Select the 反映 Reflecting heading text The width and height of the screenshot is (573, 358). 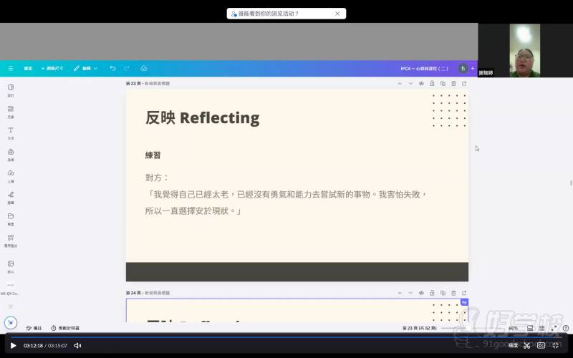pyautogui.click(x=203, y=117)
